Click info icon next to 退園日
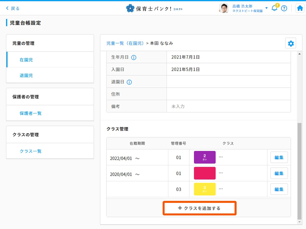This screenshot has height=229, width=306. (129, 82)
